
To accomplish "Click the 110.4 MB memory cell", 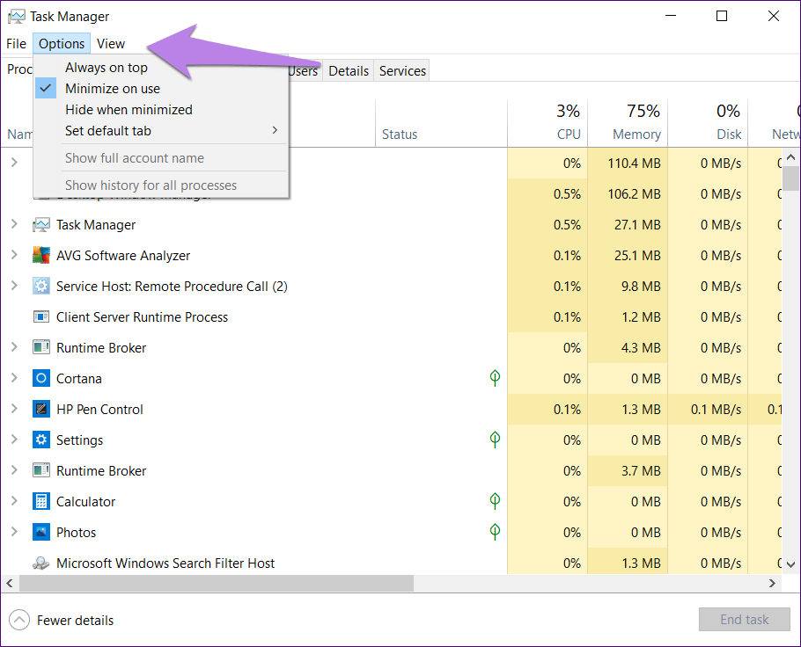I will coord(628,164).
